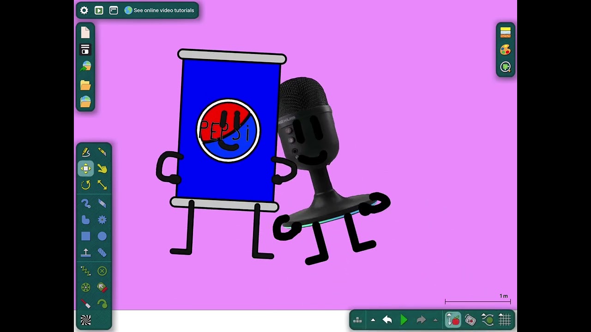Select the Sketch tool
Image resolution: width=591 pixels, height=332 pixels.
(86, 152)
